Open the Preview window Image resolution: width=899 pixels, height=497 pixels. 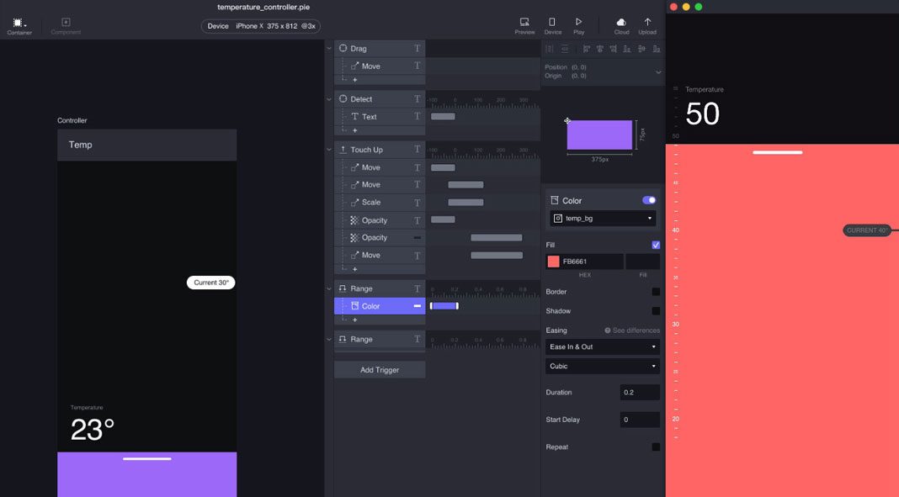click(x=524, y=24)
